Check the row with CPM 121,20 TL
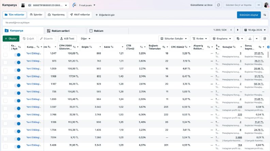 [x=5, y=63]
